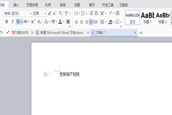Viewport: 172px width, 115px height.
Task: Toggle italic formatting
Action: 13,22
